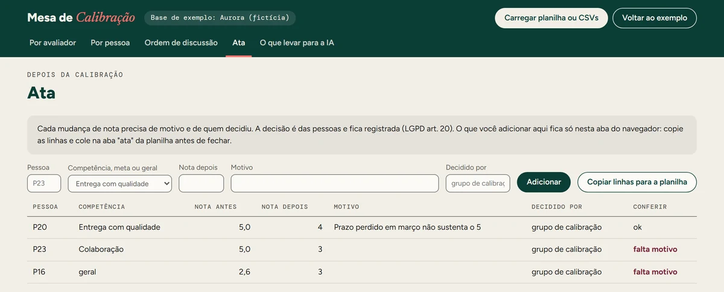Switch to the Por pessoa tab
Image resolution: width=724 pixels, height=292 pixels.
(110, 43)
